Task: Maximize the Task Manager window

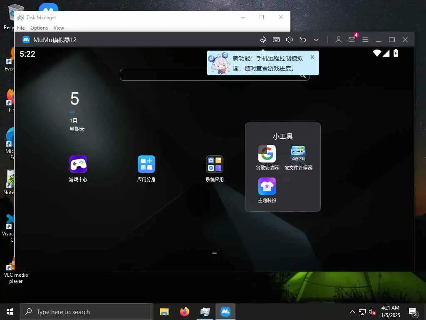Action: [262, 17]
